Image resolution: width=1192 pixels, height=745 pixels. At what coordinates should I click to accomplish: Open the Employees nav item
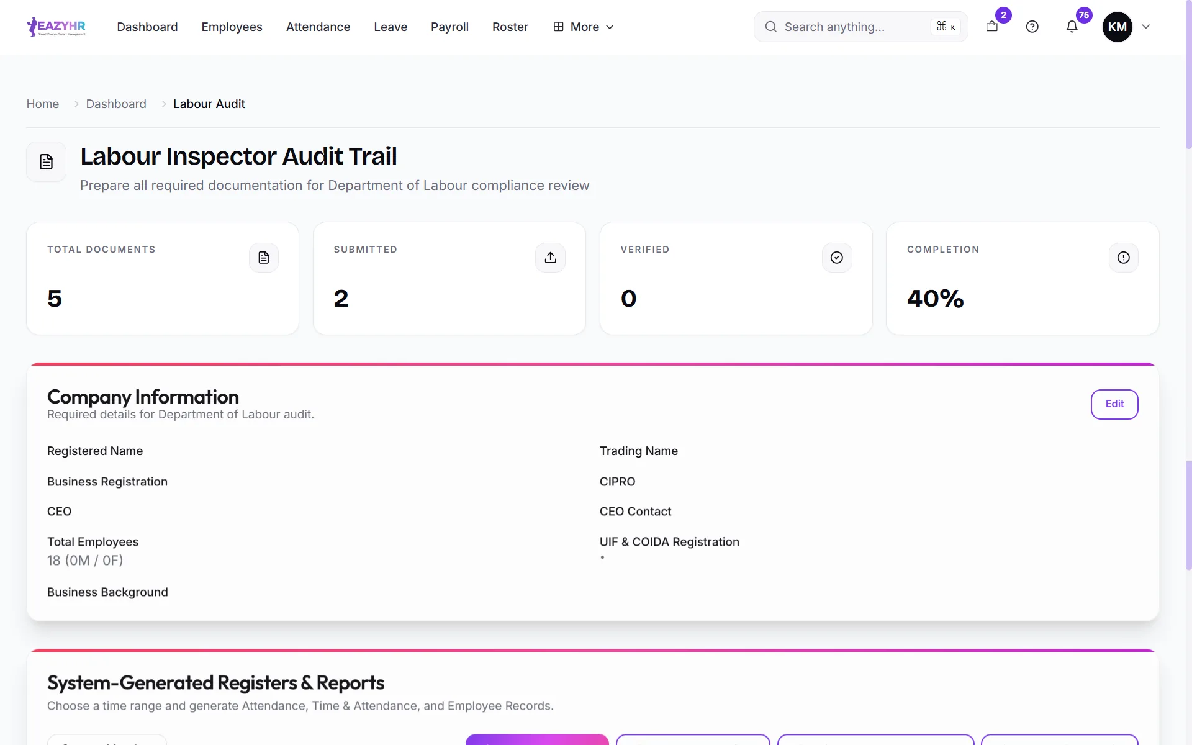[232, 27]
